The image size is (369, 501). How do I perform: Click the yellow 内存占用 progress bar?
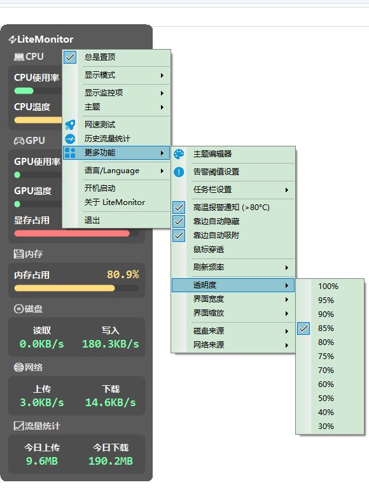[x=64, y=288]
